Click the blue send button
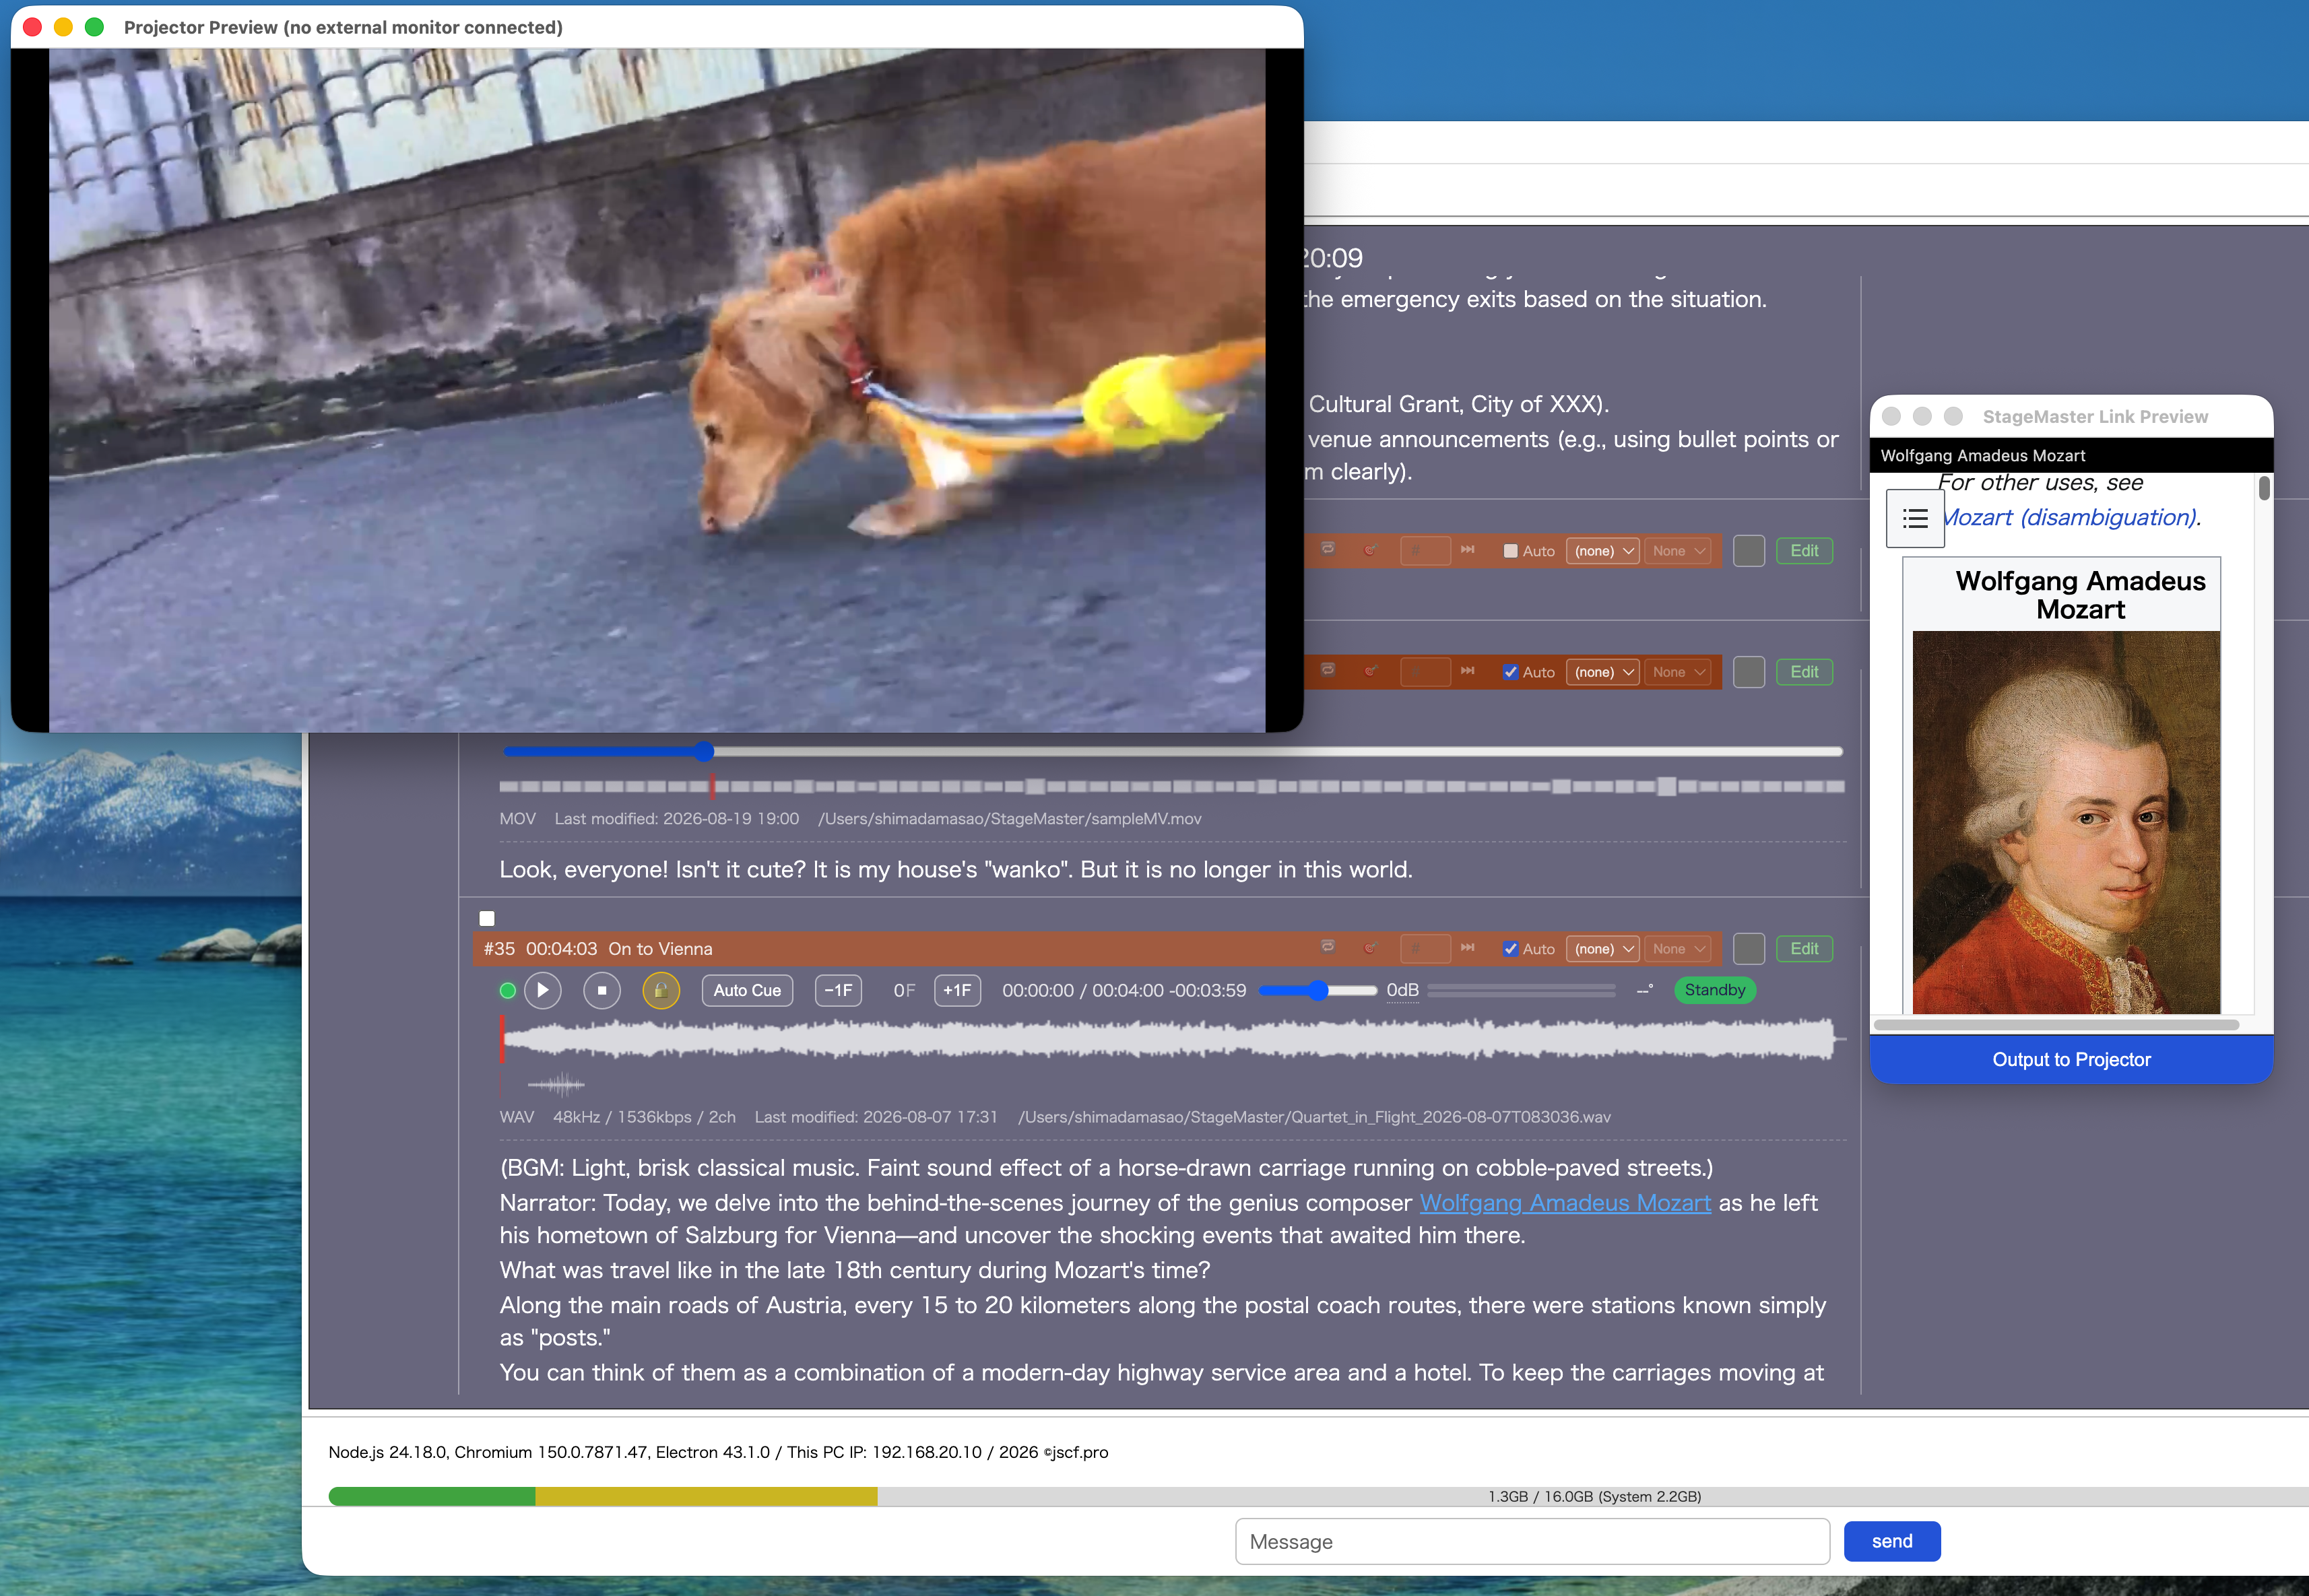Screen dimensions: 2309x1596 point(1892,1541)
